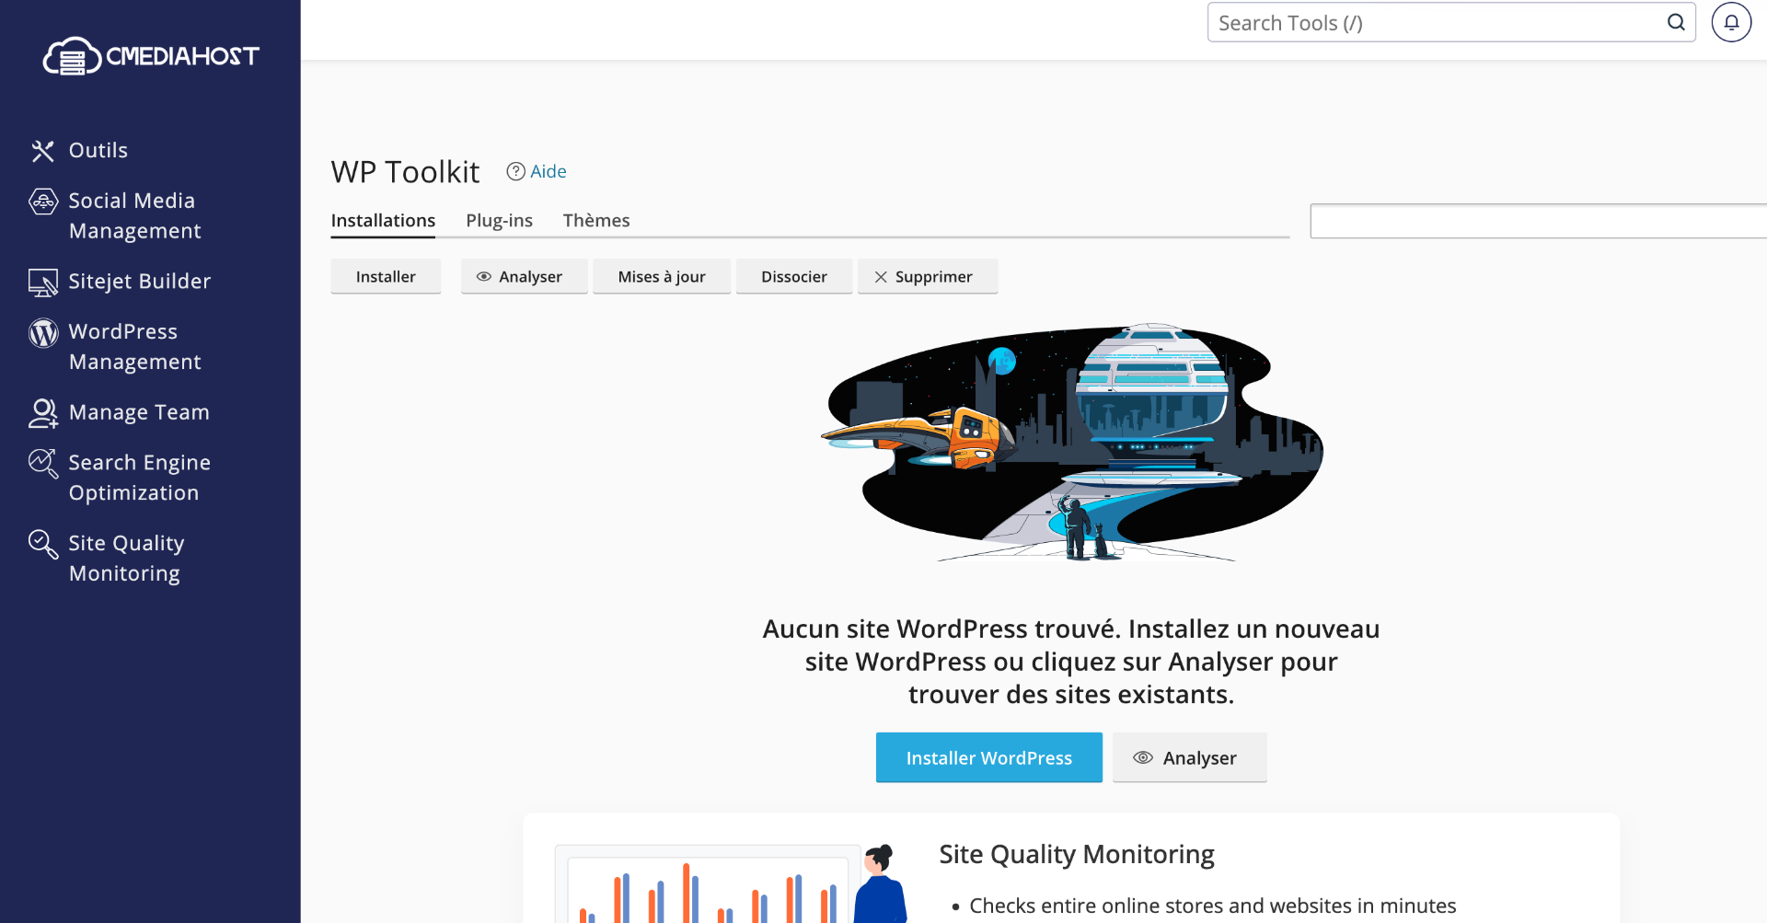Switch to the Thèmes tab
This screenshot has width=1767, height=923.
tap(596, 221)
